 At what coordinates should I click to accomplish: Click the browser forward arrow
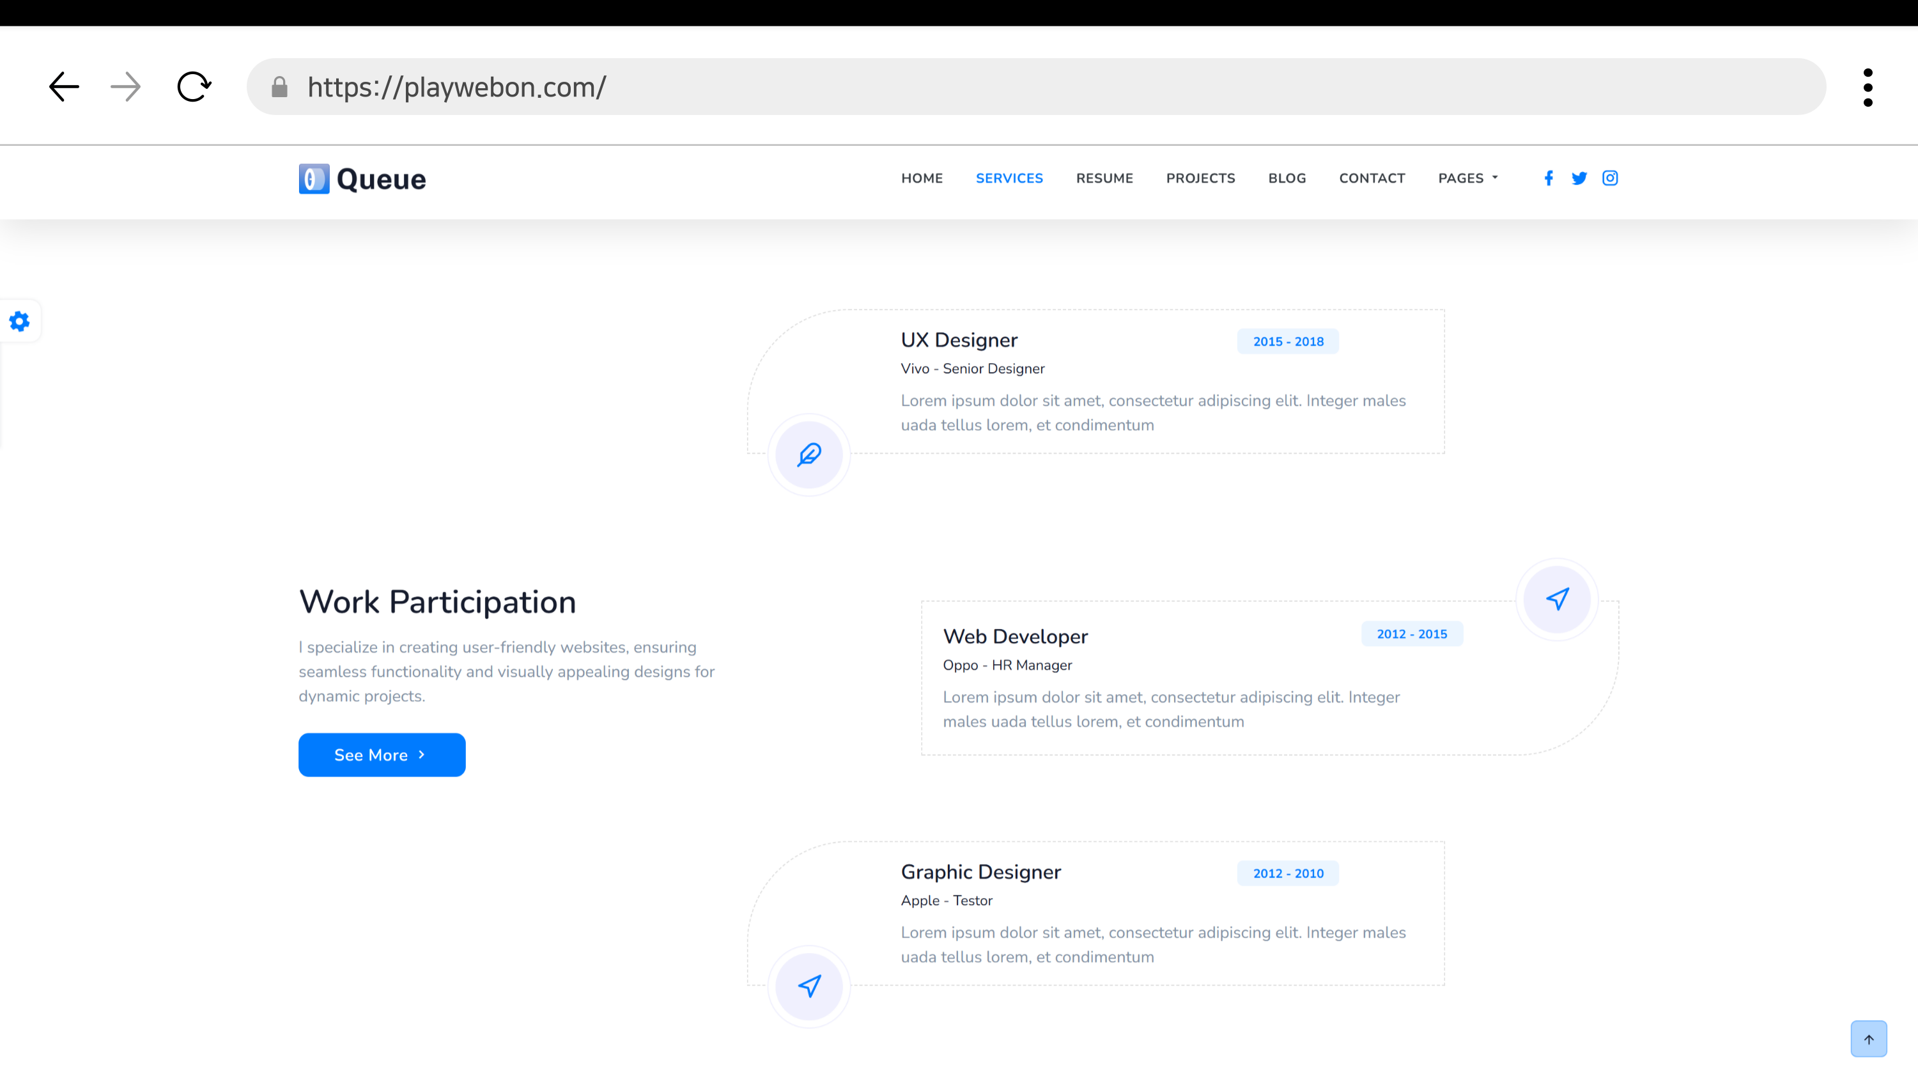point(125,86)
